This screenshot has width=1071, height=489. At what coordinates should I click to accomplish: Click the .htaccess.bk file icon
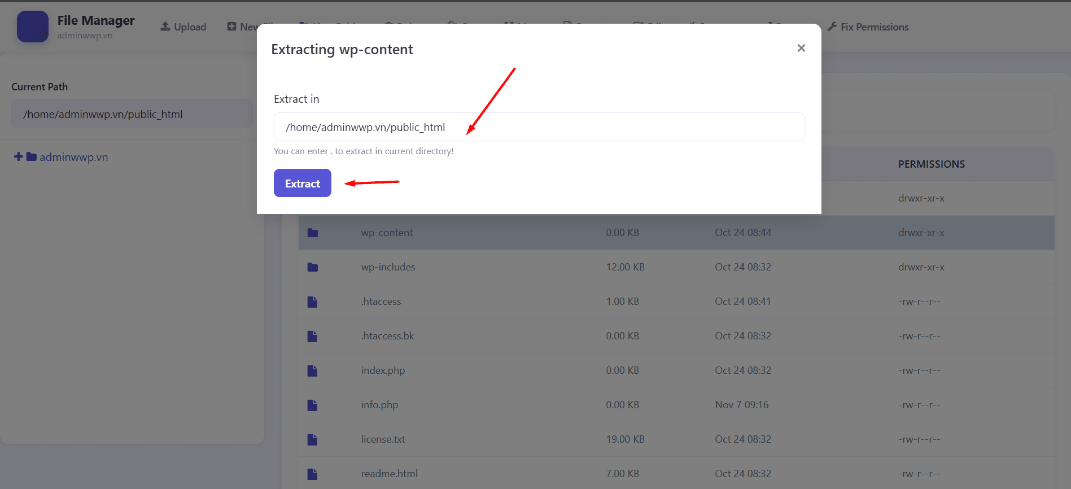point(312,337)
